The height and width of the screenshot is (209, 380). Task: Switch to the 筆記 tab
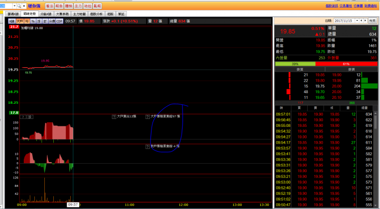pyautogui.click(x=121, y=14)
